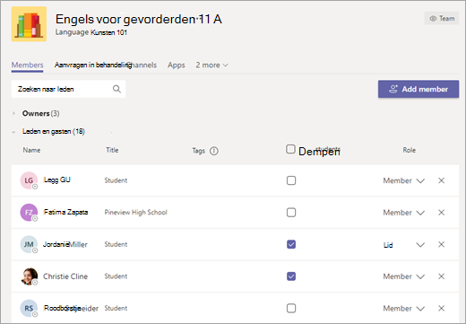Remove the RS student with the X icon
The height and width of the screenshot is (324, 466).
tap(441, 308)
